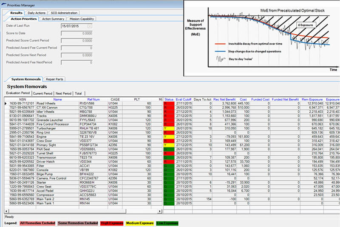This screenshot has width=340, height=227.
Task: Sort by the Name column header
Action: pyautogui.click(x=57, y=99)
